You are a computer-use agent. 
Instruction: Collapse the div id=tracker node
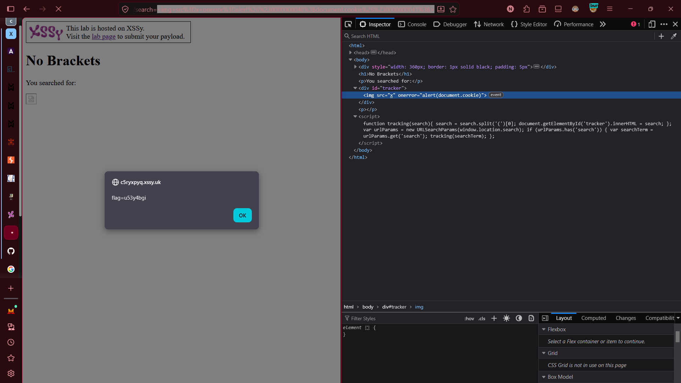355,88
